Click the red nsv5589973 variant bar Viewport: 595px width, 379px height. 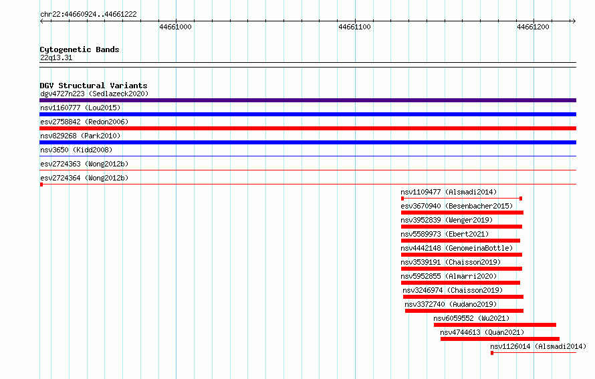click(x=461, y=241)
